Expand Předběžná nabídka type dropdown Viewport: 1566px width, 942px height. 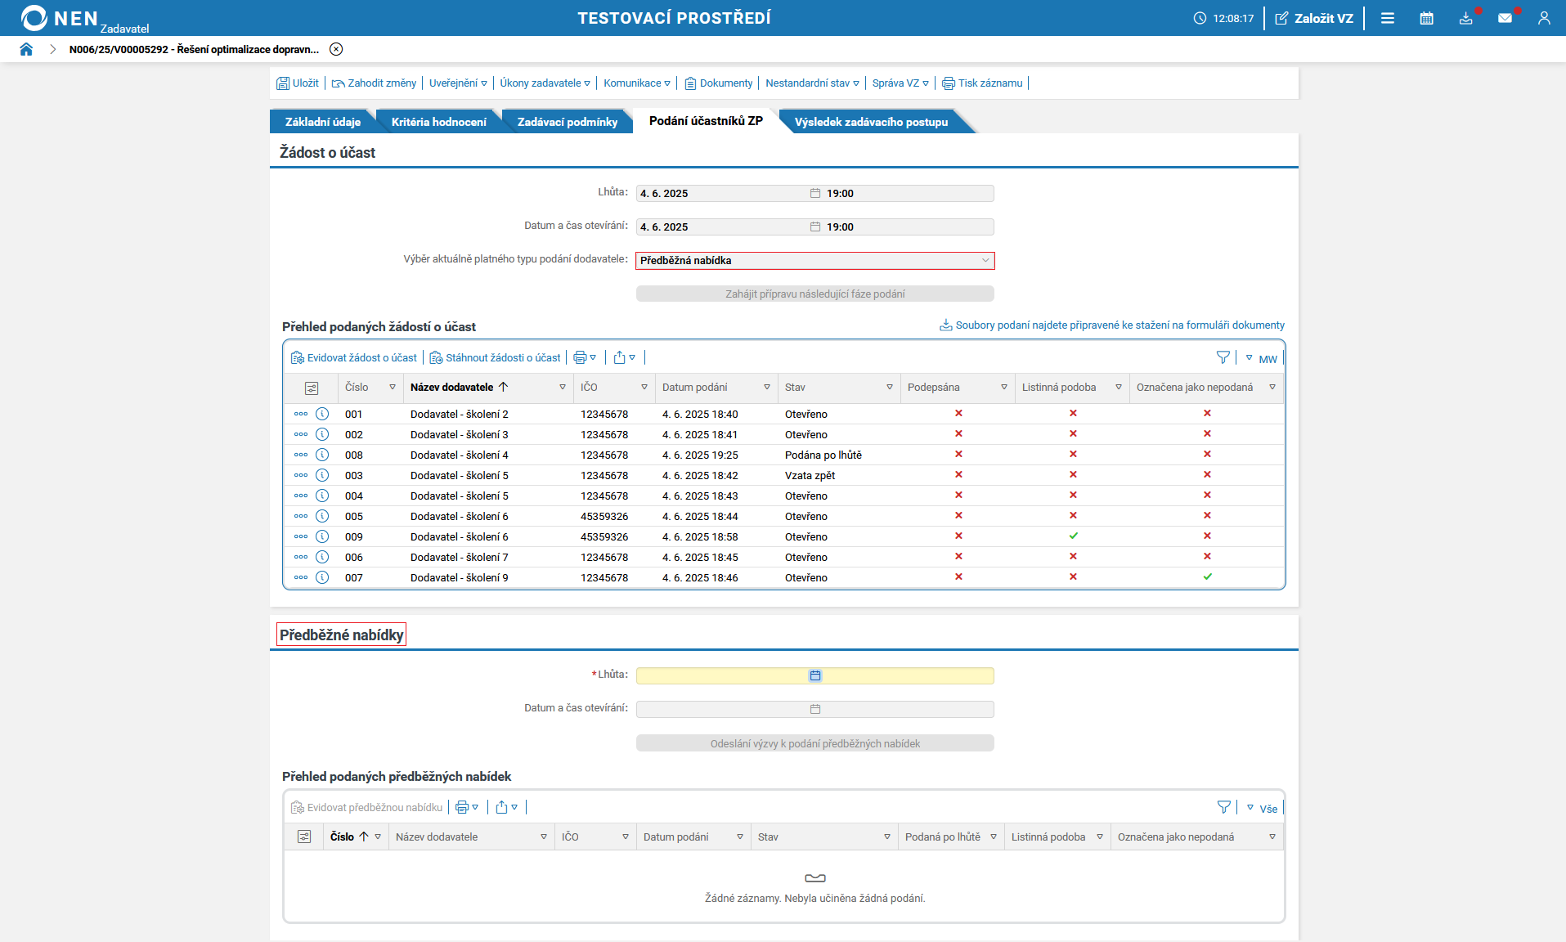click(x=815, y=261)
